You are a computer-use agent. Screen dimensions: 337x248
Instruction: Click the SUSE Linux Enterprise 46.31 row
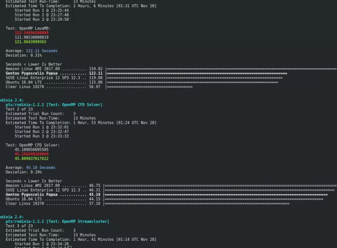tap(170, 190)
